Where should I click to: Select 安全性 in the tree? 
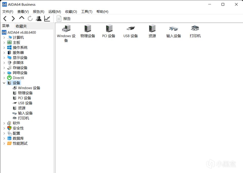(x=18, y=128)
